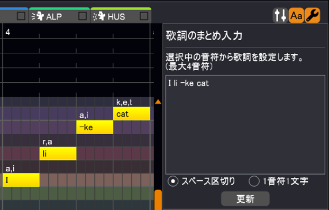Click the orange triangle marker beside piano roll

(158, 102)
